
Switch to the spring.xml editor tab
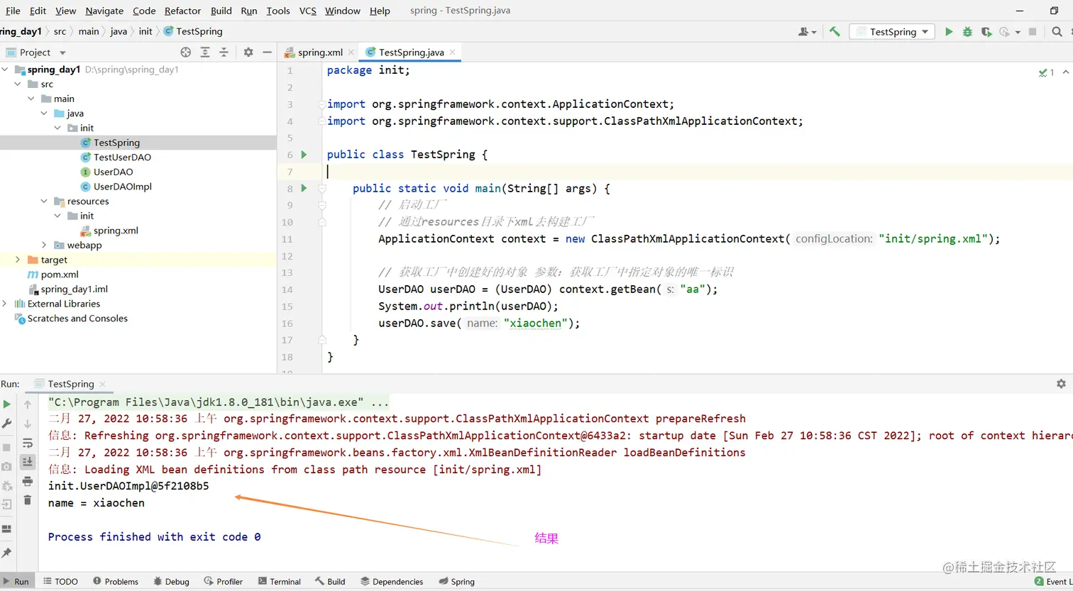pyautogui.click(x=319, y=52)
